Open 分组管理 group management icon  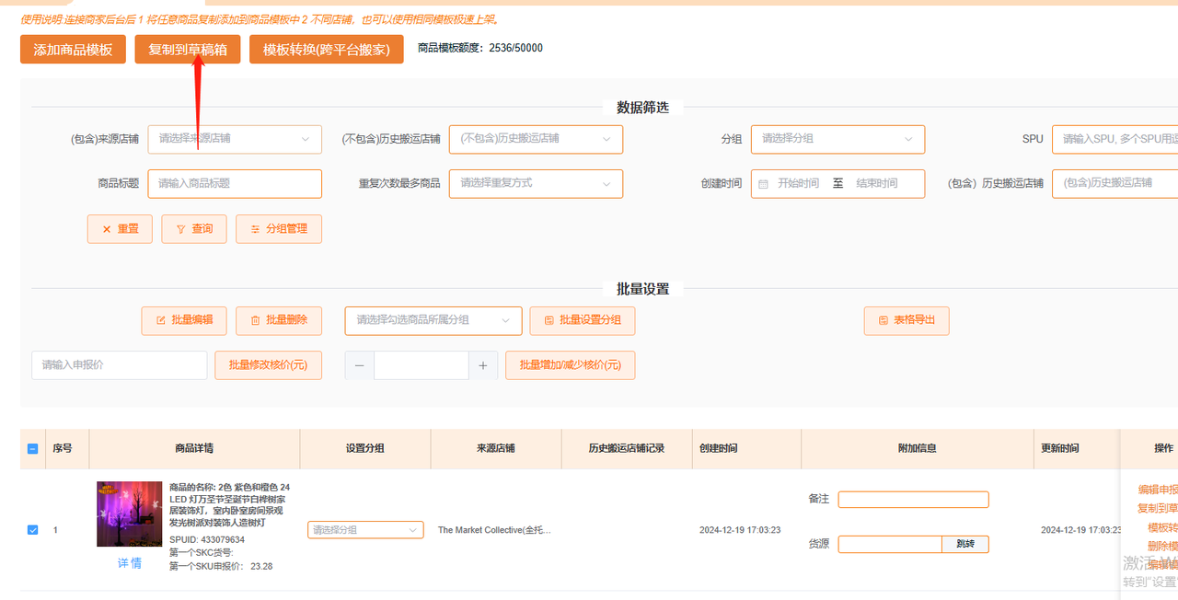click(254, 229)
